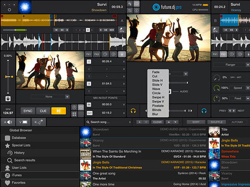
Task: Open Database in the browser tree
Action: 40,138
